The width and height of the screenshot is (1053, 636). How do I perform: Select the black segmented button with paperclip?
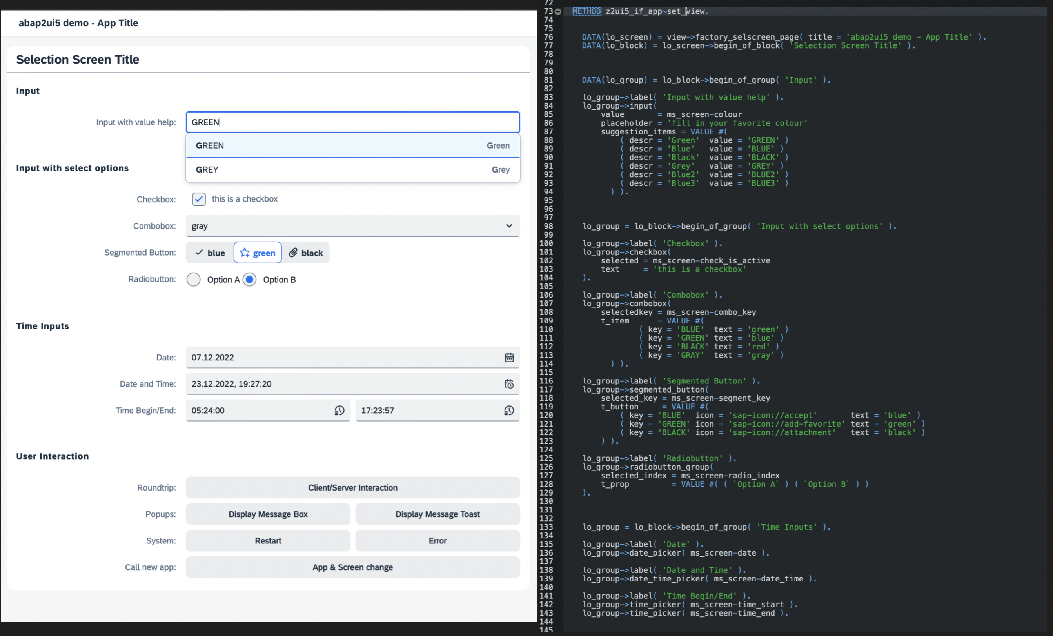tap(305, 253)
